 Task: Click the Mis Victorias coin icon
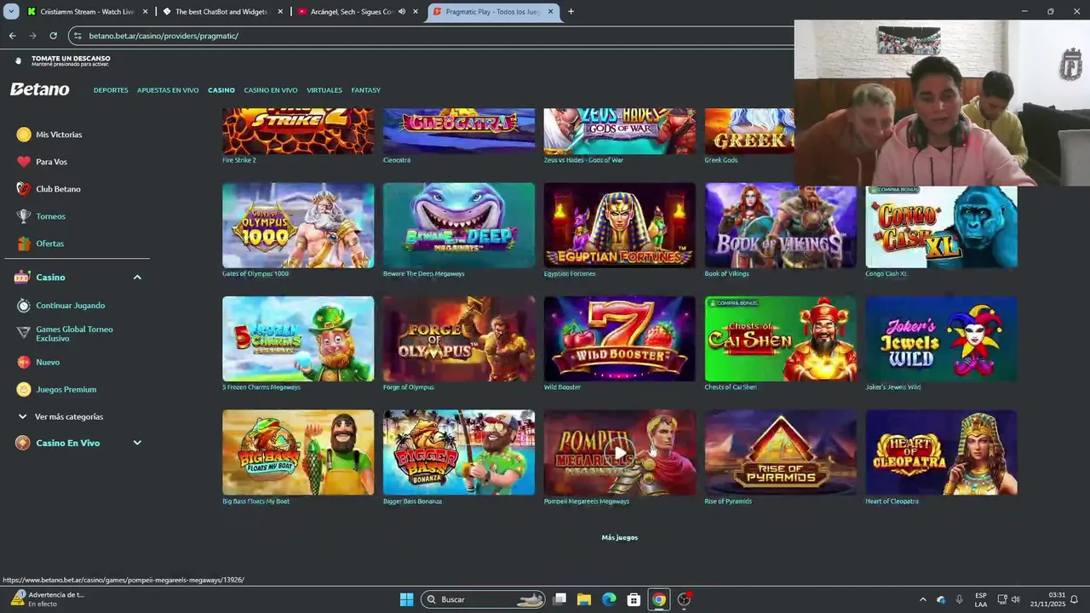[24, 135]
